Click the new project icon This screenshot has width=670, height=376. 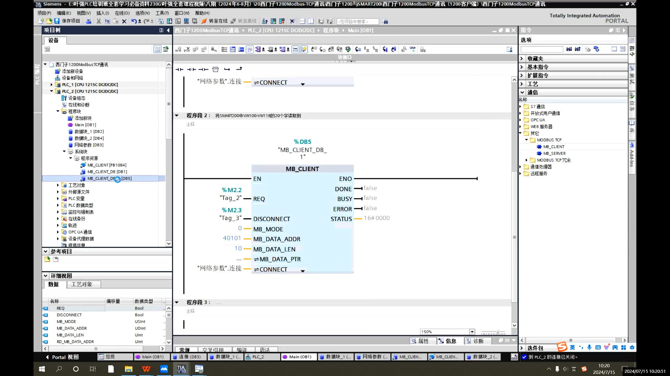[41, 21]
